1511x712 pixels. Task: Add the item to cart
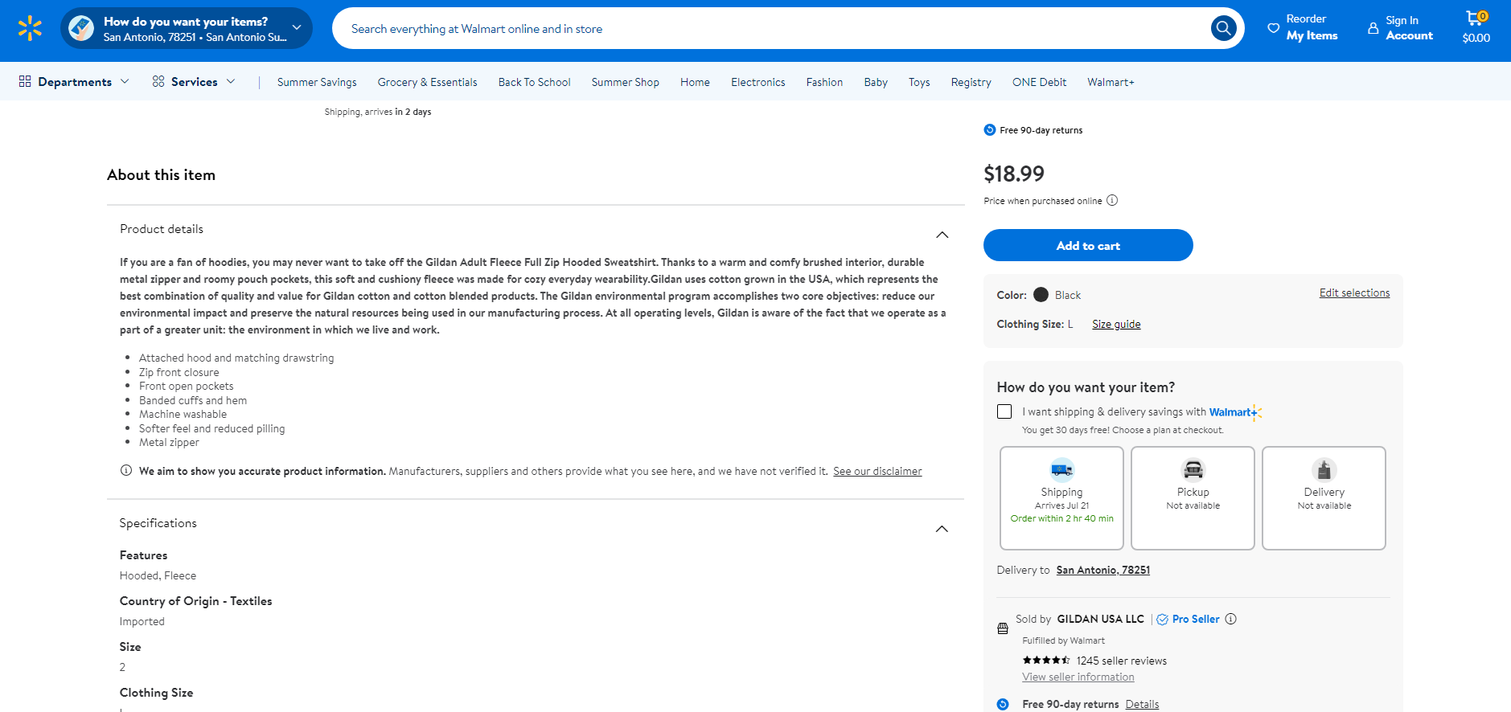click(x=1088, y=245)
